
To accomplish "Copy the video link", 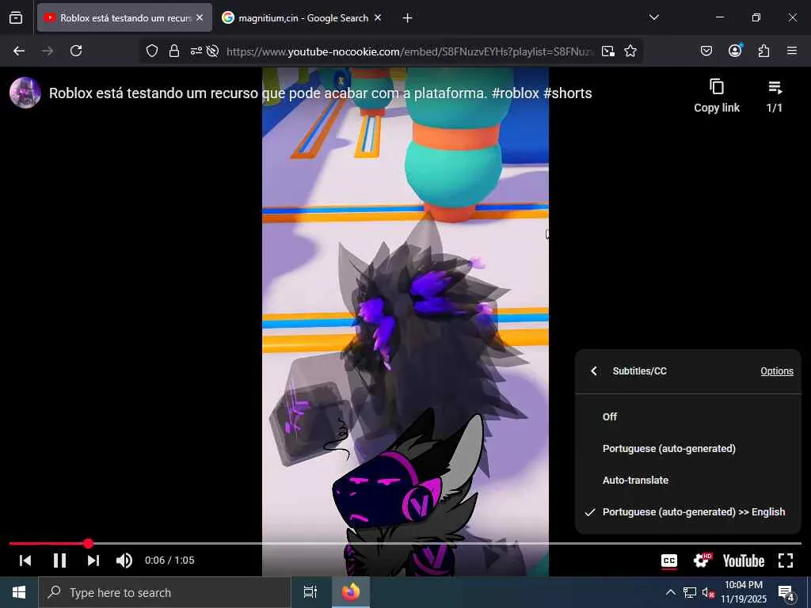I will click(716, 96).
